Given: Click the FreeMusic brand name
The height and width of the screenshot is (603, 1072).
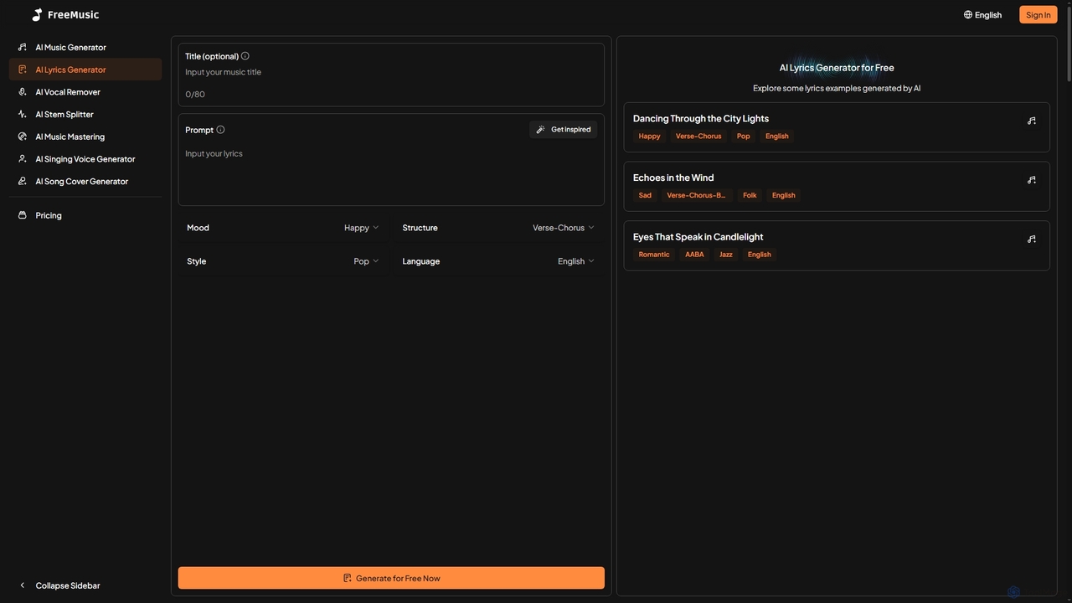Looking at the screenshot, I should pyautogui.click(x=73, y=15).
